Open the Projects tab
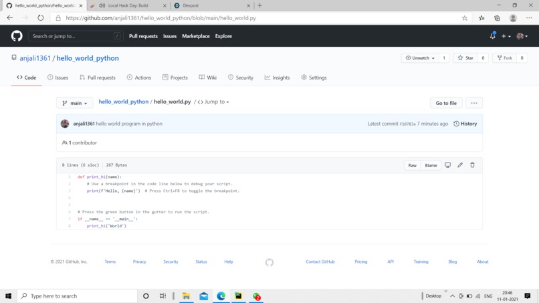 (175, 78)
